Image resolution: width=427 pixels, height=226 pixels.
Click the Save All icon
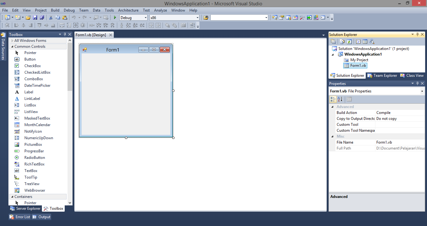pyautogui.click(x=42, y=17)
